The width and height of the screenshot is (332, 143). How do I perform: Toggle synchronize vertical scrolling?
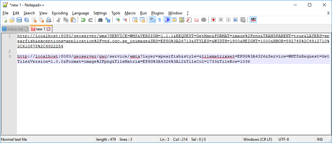(135, 20)
